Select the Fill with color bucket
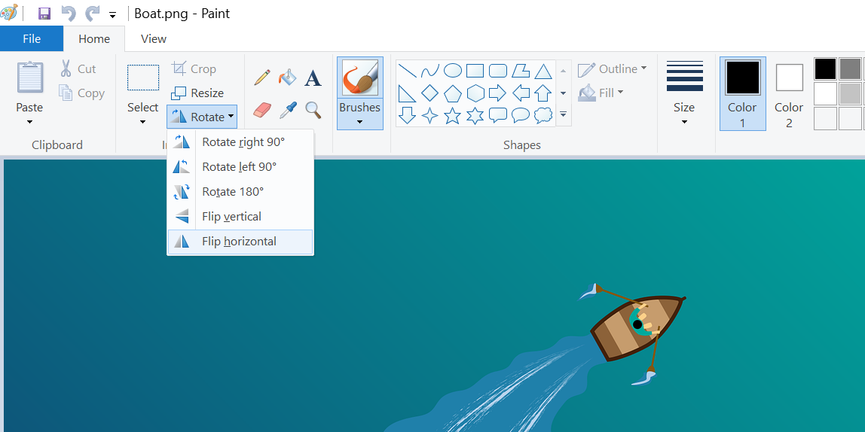Screen dimensions: 865x432 tap(287, 78)
